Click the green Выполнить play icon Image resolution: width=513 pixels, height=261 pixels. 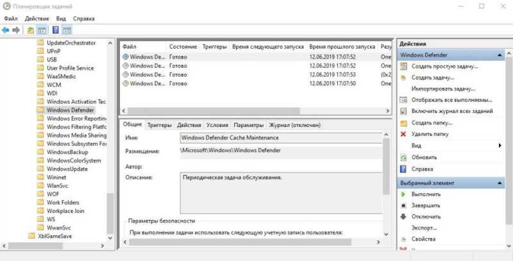click(x=403, y=194)
